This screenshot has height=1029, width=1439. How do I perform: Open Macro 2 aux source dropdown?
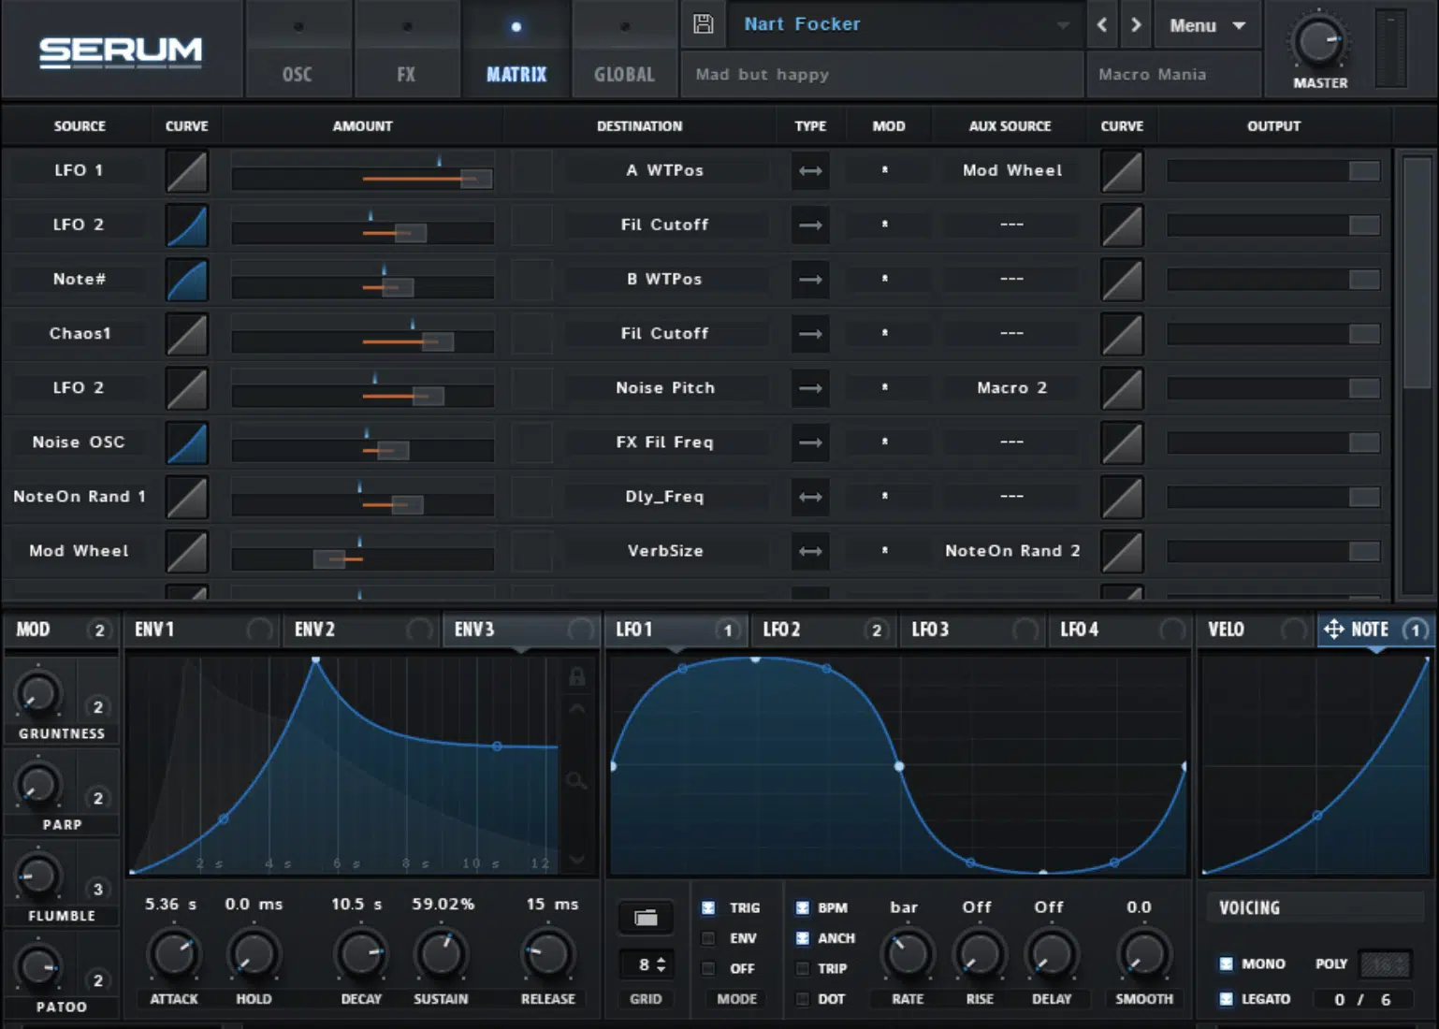(1012, 387)
